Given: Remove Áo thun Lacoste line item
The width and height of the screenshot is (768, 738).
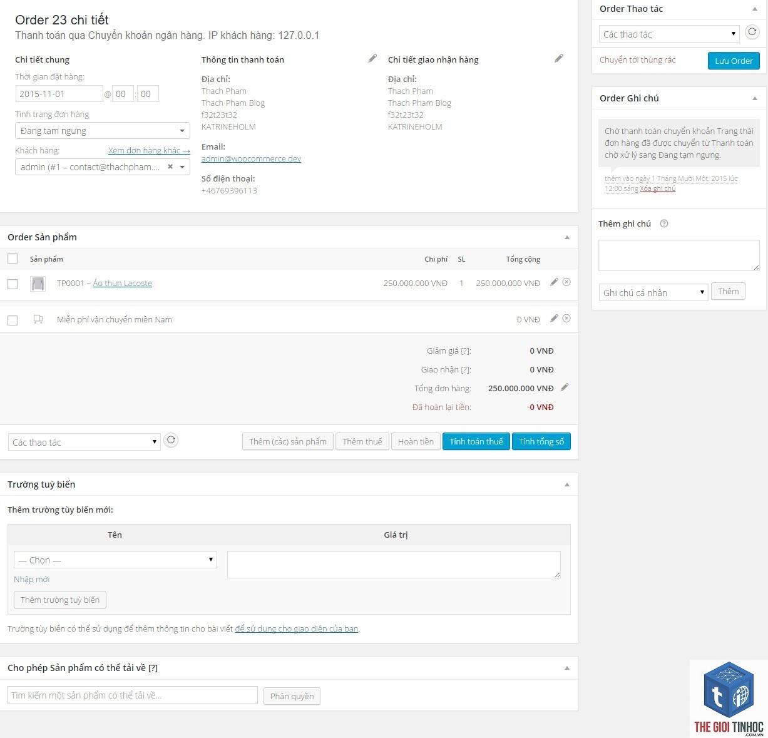Looking at the screenshot, I should [x=566, y=282].
